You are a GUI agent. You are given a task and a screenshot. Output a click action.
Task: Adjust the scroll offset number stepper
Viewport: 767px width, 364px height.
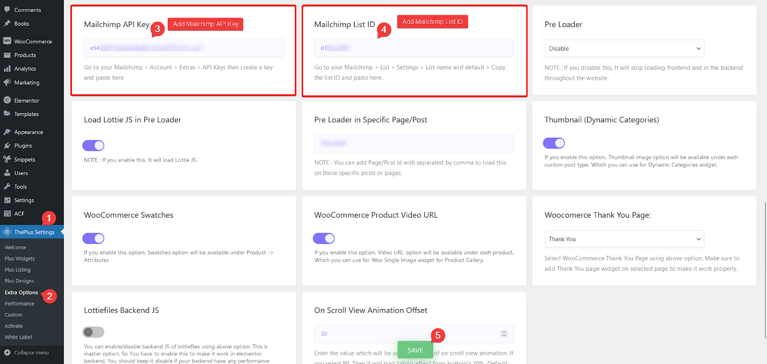(504, 334)
